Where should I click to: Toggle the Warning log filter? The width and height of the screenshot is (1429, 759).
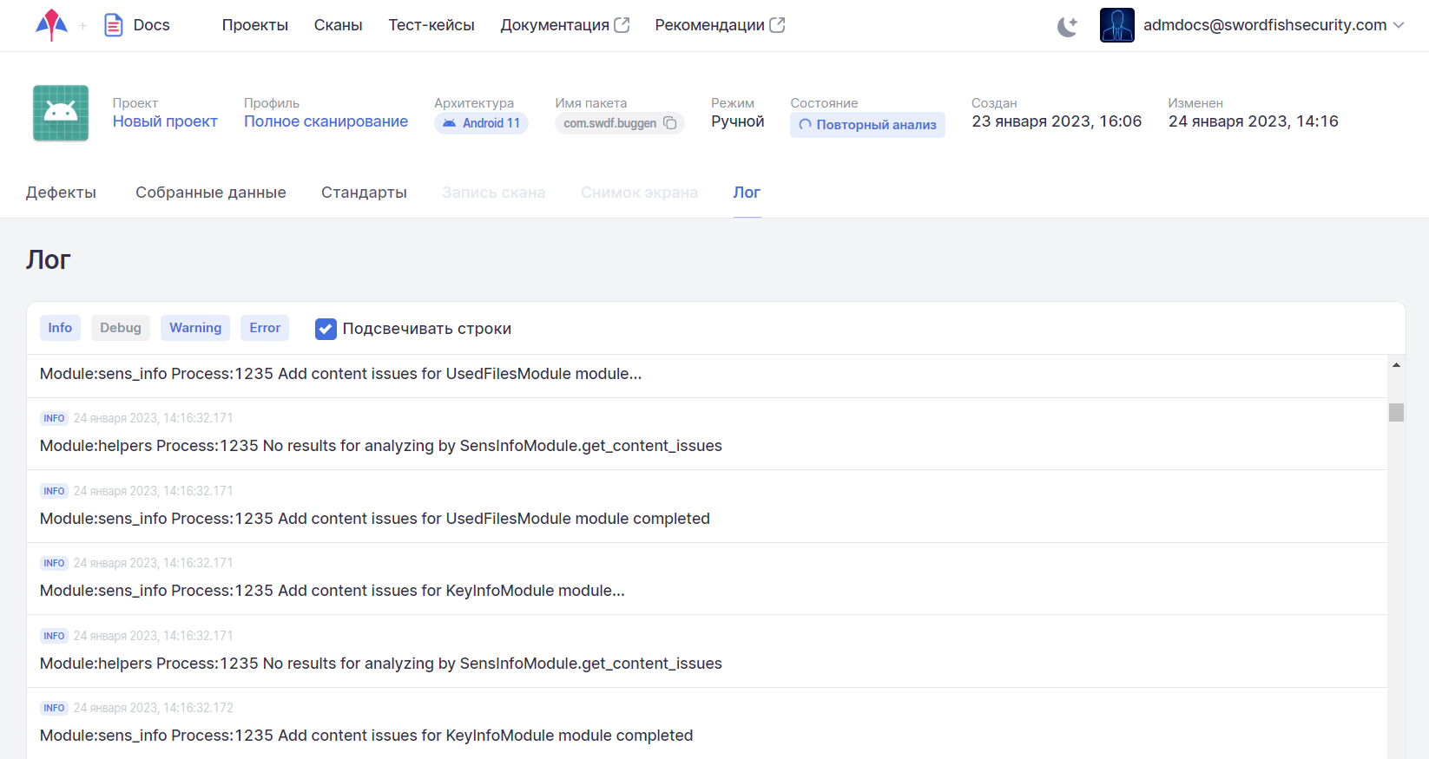195,328
